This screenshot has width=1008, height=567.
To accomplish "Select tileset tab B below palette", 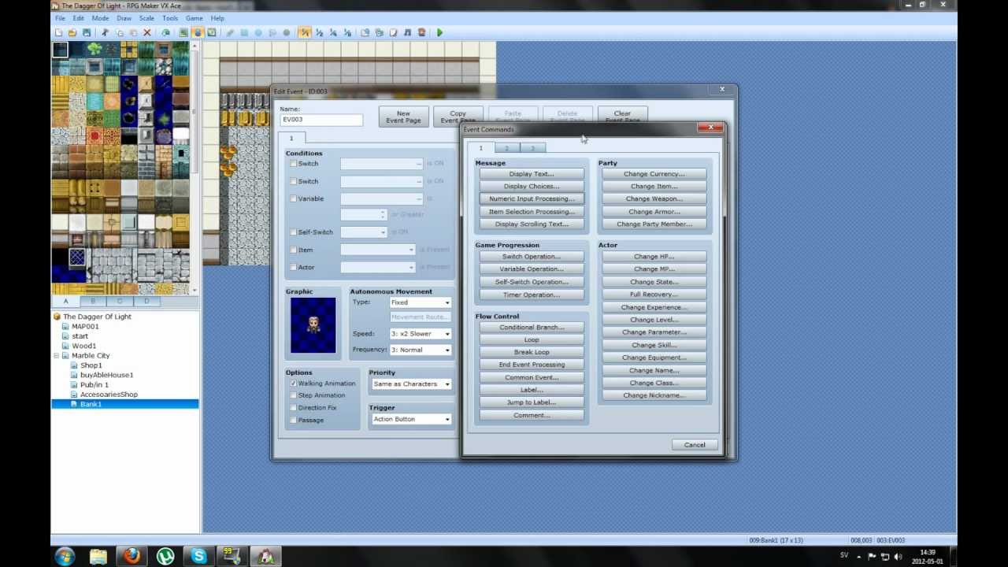I will pyautogui.click(x=93, y=302).
